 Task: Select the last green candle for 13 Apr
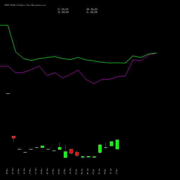(117, 144)
